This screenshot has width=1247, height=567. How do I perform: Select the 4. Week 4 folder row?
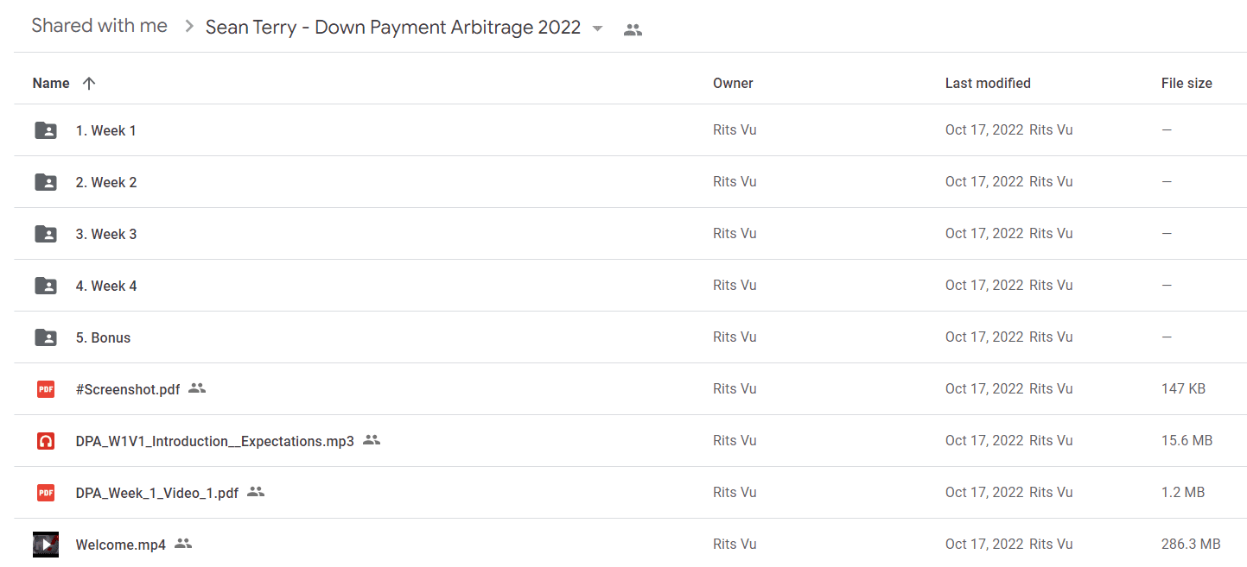pos(630,286)
